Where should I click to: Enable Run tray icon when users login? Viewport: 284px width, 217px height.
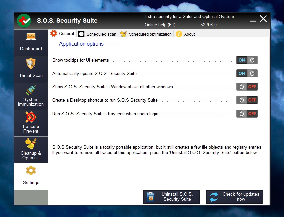pyautogui.click(x=247, y=114)
